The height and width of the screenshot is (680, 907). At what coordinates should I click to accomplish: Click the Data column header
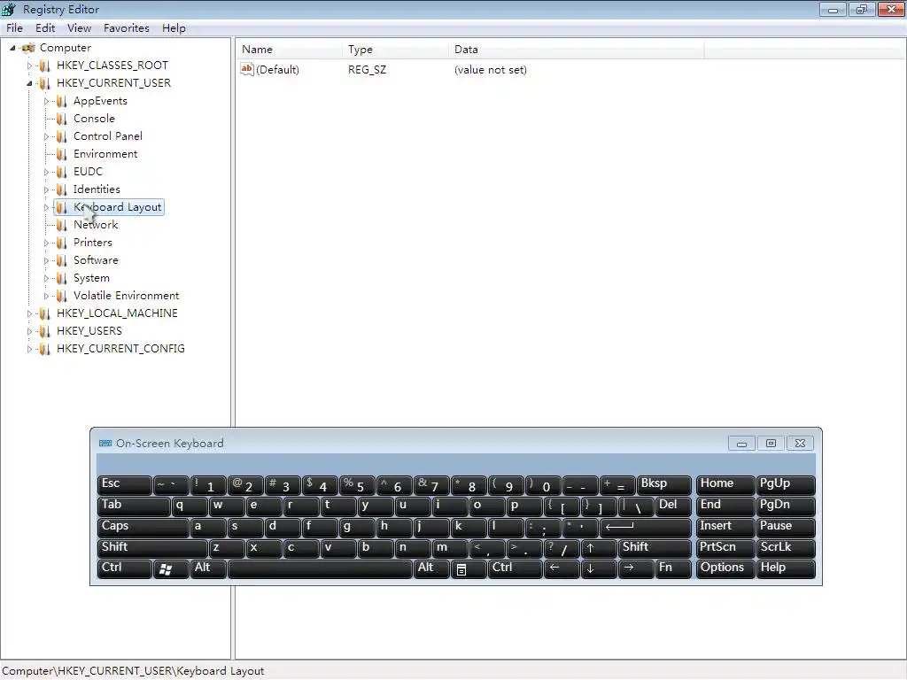pos(576,50)
